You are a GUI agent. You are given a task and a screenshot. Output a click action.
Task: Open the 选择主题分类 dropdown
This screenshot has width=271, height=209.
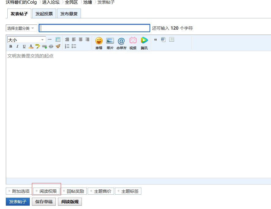click(21, 28)
